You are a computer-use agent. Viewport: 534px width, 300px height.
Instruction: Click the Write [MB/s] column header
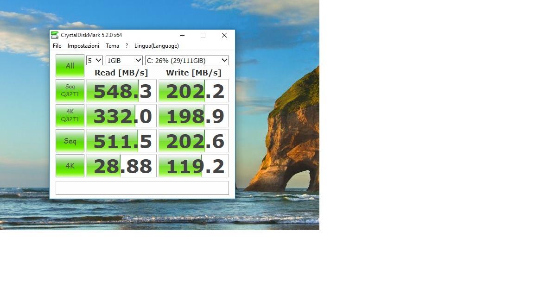(194, 73)
